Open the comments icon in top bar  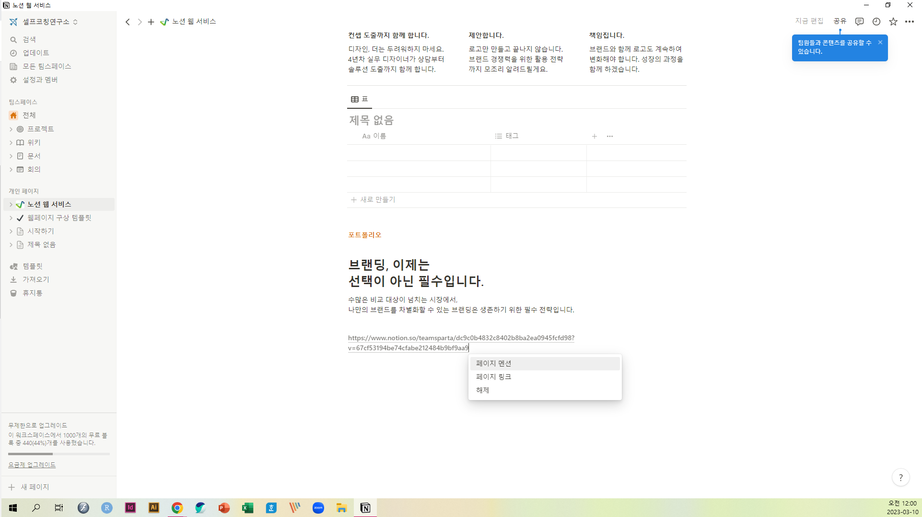tap(859, 22)
